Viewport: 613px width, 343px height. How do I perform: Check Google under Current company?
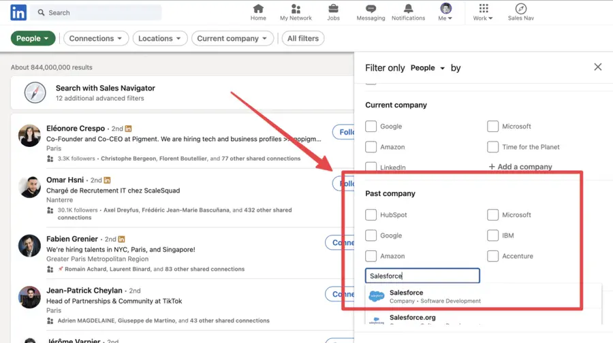click(371, 126)
